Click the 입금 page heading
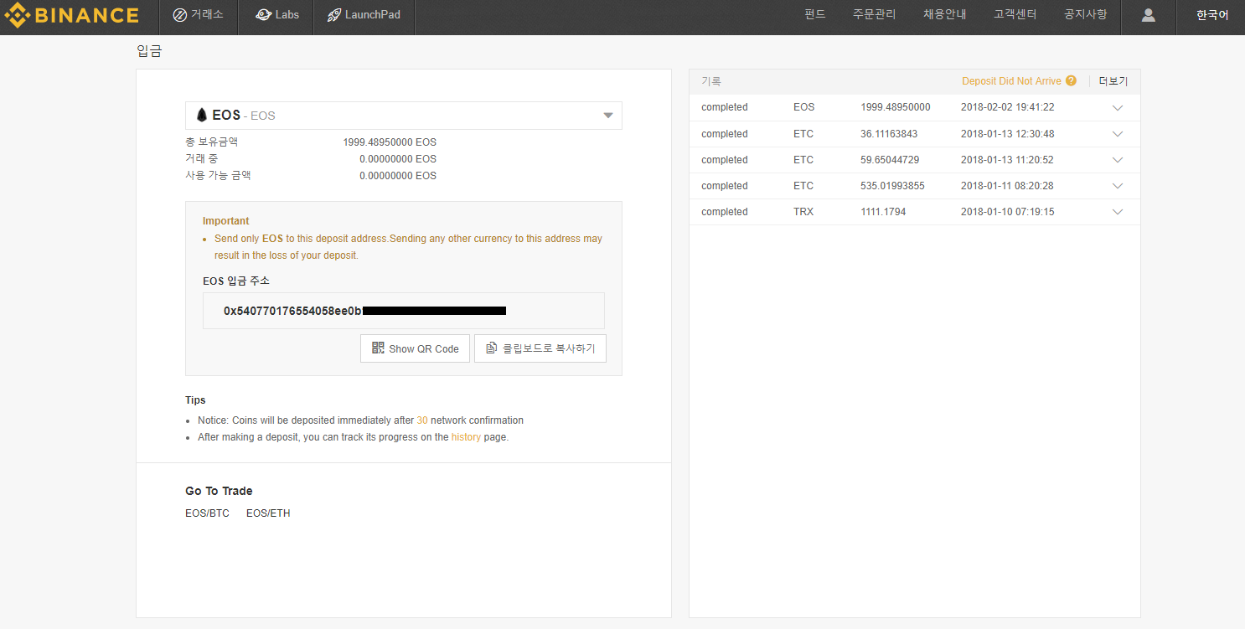The height and width of the screenshot is (629, 1245). [x=149, y=51]
